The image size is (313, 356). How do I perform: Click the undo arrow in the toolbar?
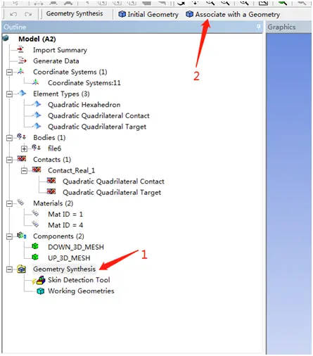[x=13, y=14]
